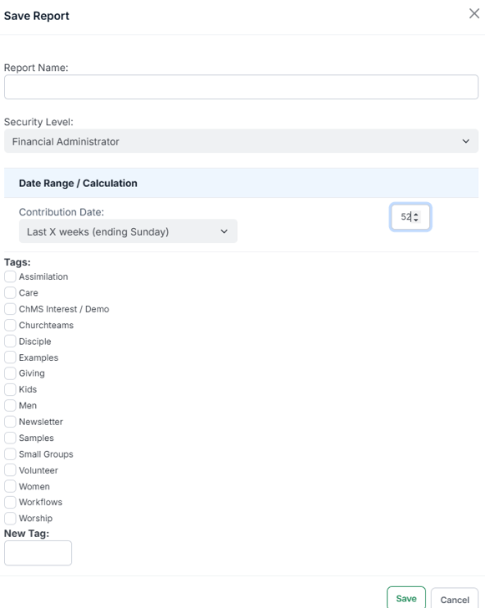Click the green Save button

click(406, 598)
